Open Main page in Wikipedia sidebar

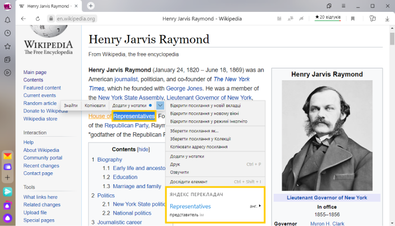[x=35, y=72]
